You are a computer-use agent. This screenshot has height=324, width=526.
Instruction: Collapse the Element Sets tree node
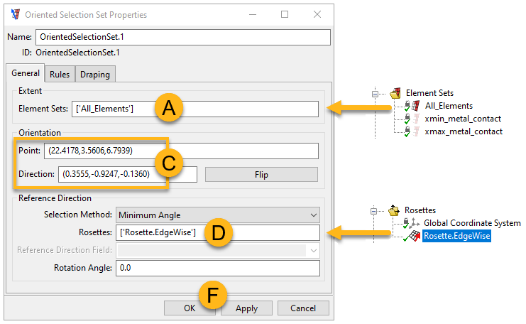tap(376, 93)
